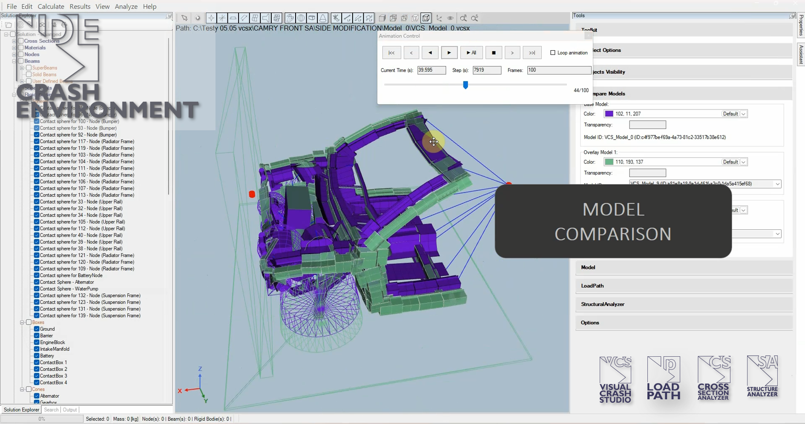Switch to wireframe cube view mode
The width and height of the screenshot is (805, 424).
393,18
